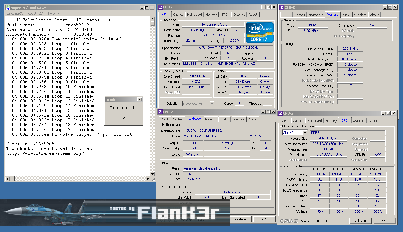Open Caches tab in the Mainboard window
The width and height of the screenshot is (403, 232).
click(x=178, y=119)
